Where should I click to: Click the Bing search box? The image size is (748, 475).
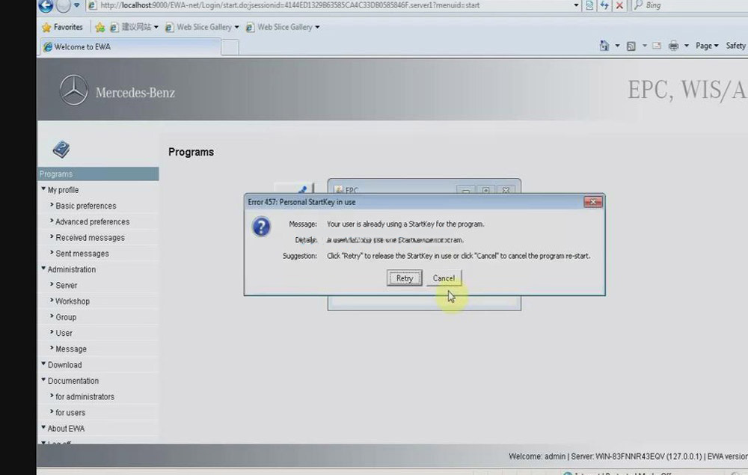(x=690, y=5)
